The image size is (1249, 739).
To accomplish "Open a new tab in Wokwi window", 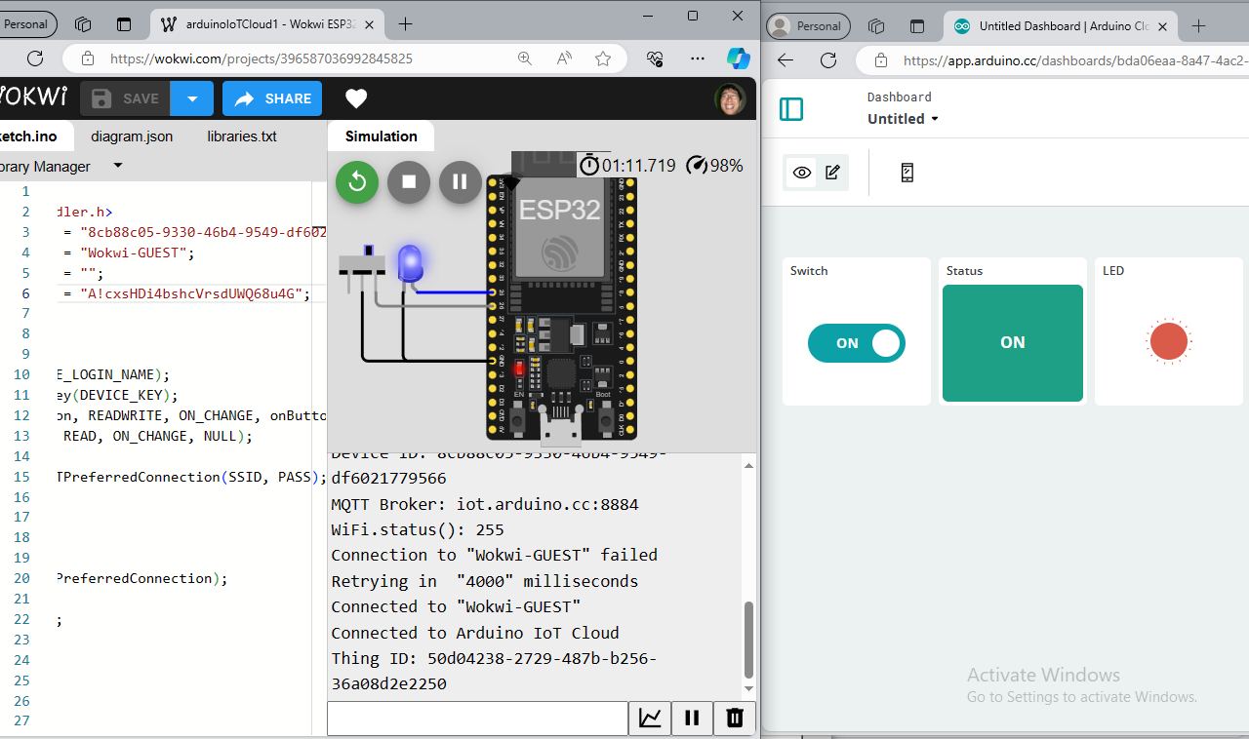I will 406,24.
